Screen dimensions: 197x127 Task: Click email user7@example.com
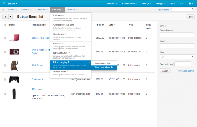(x=80, y=79)
